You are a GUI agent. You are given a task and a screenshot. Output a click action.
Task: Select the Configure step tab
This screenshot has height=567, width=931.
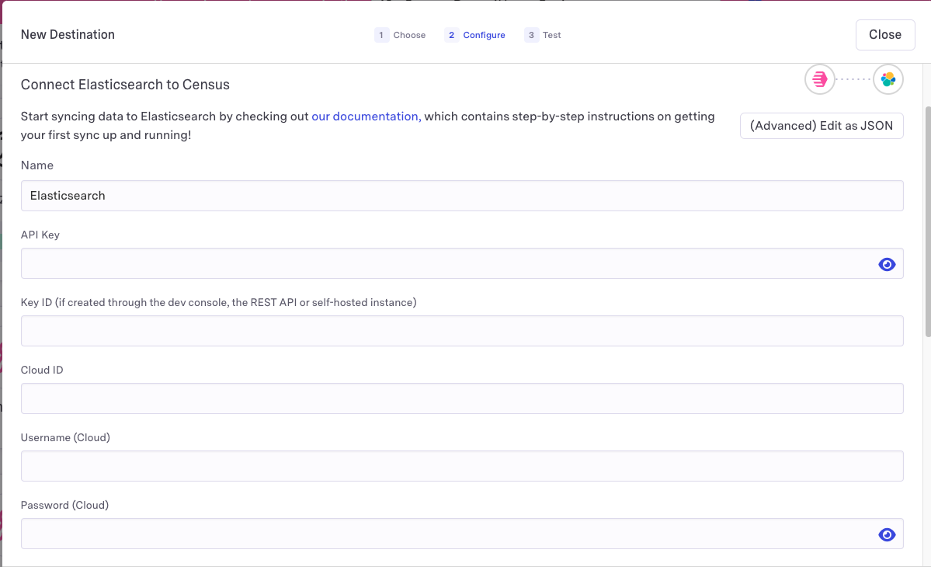[x=484, y=35]
